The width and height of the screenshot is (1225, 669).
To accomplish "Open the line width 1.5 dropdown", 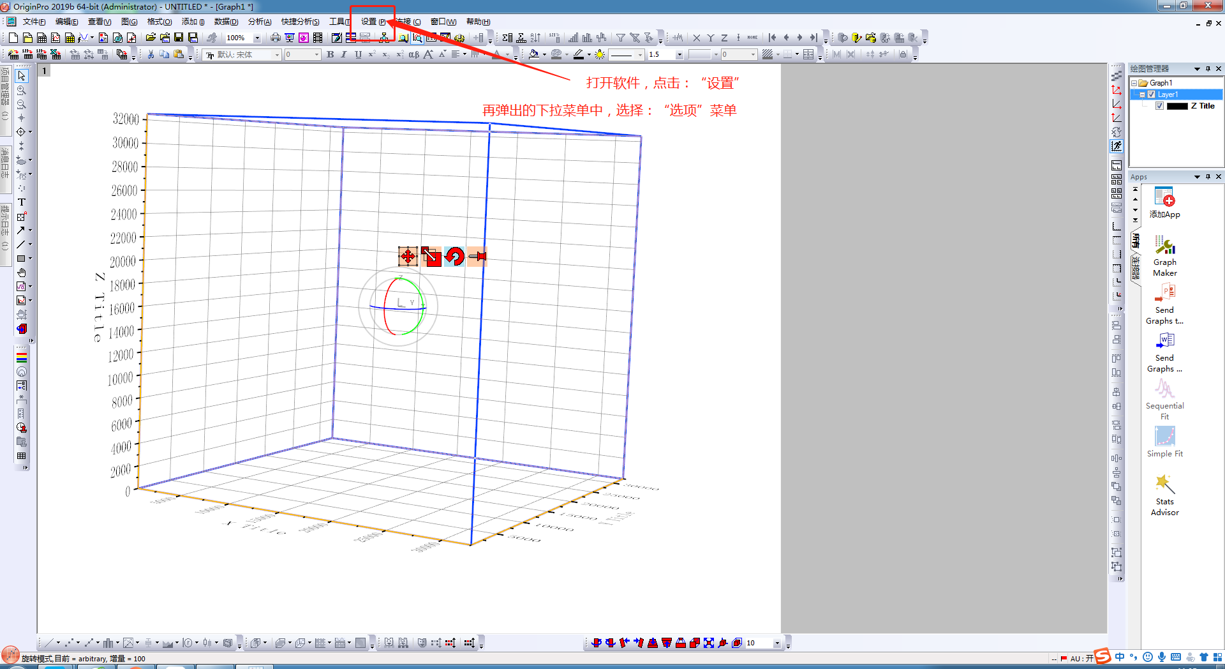I will (679, 55).
